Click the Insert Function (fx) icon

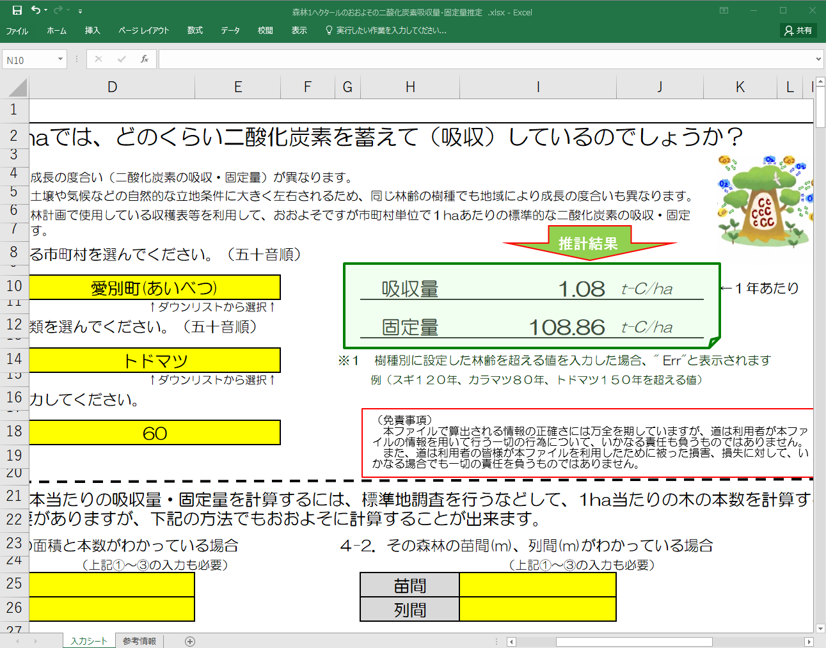click(x=143, y=59)
